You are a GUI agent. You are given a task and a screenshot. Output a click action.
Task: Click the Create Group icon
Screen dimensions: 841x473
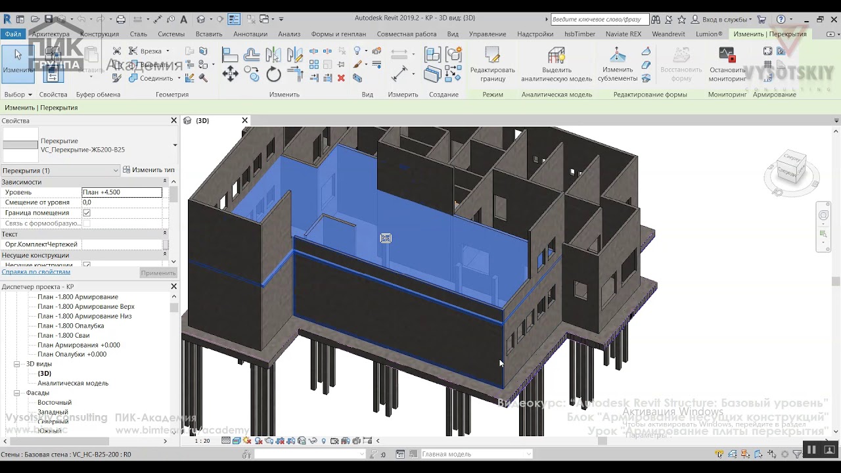453,55
